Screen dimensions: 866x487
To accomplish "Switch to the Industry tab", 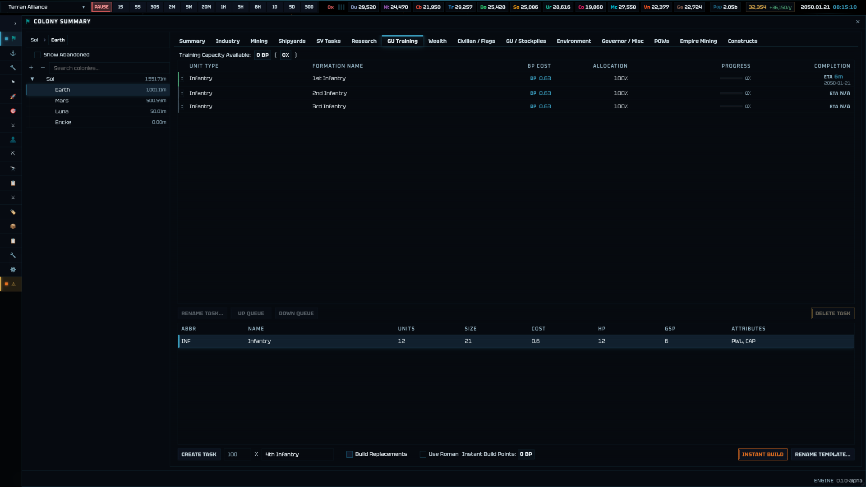I will tap(228, 41).
